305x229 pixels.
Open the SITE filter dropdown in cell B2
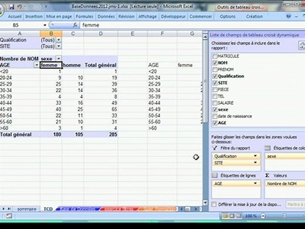pos(59,46)
